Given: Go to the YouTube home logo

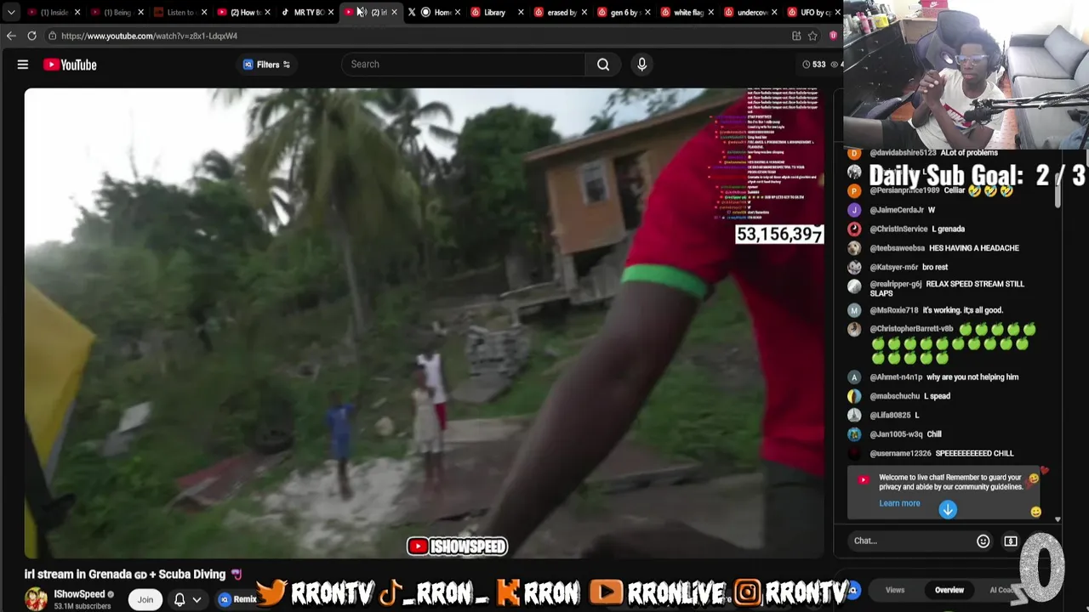Looking at the screenshot, I should click(70, 65).
